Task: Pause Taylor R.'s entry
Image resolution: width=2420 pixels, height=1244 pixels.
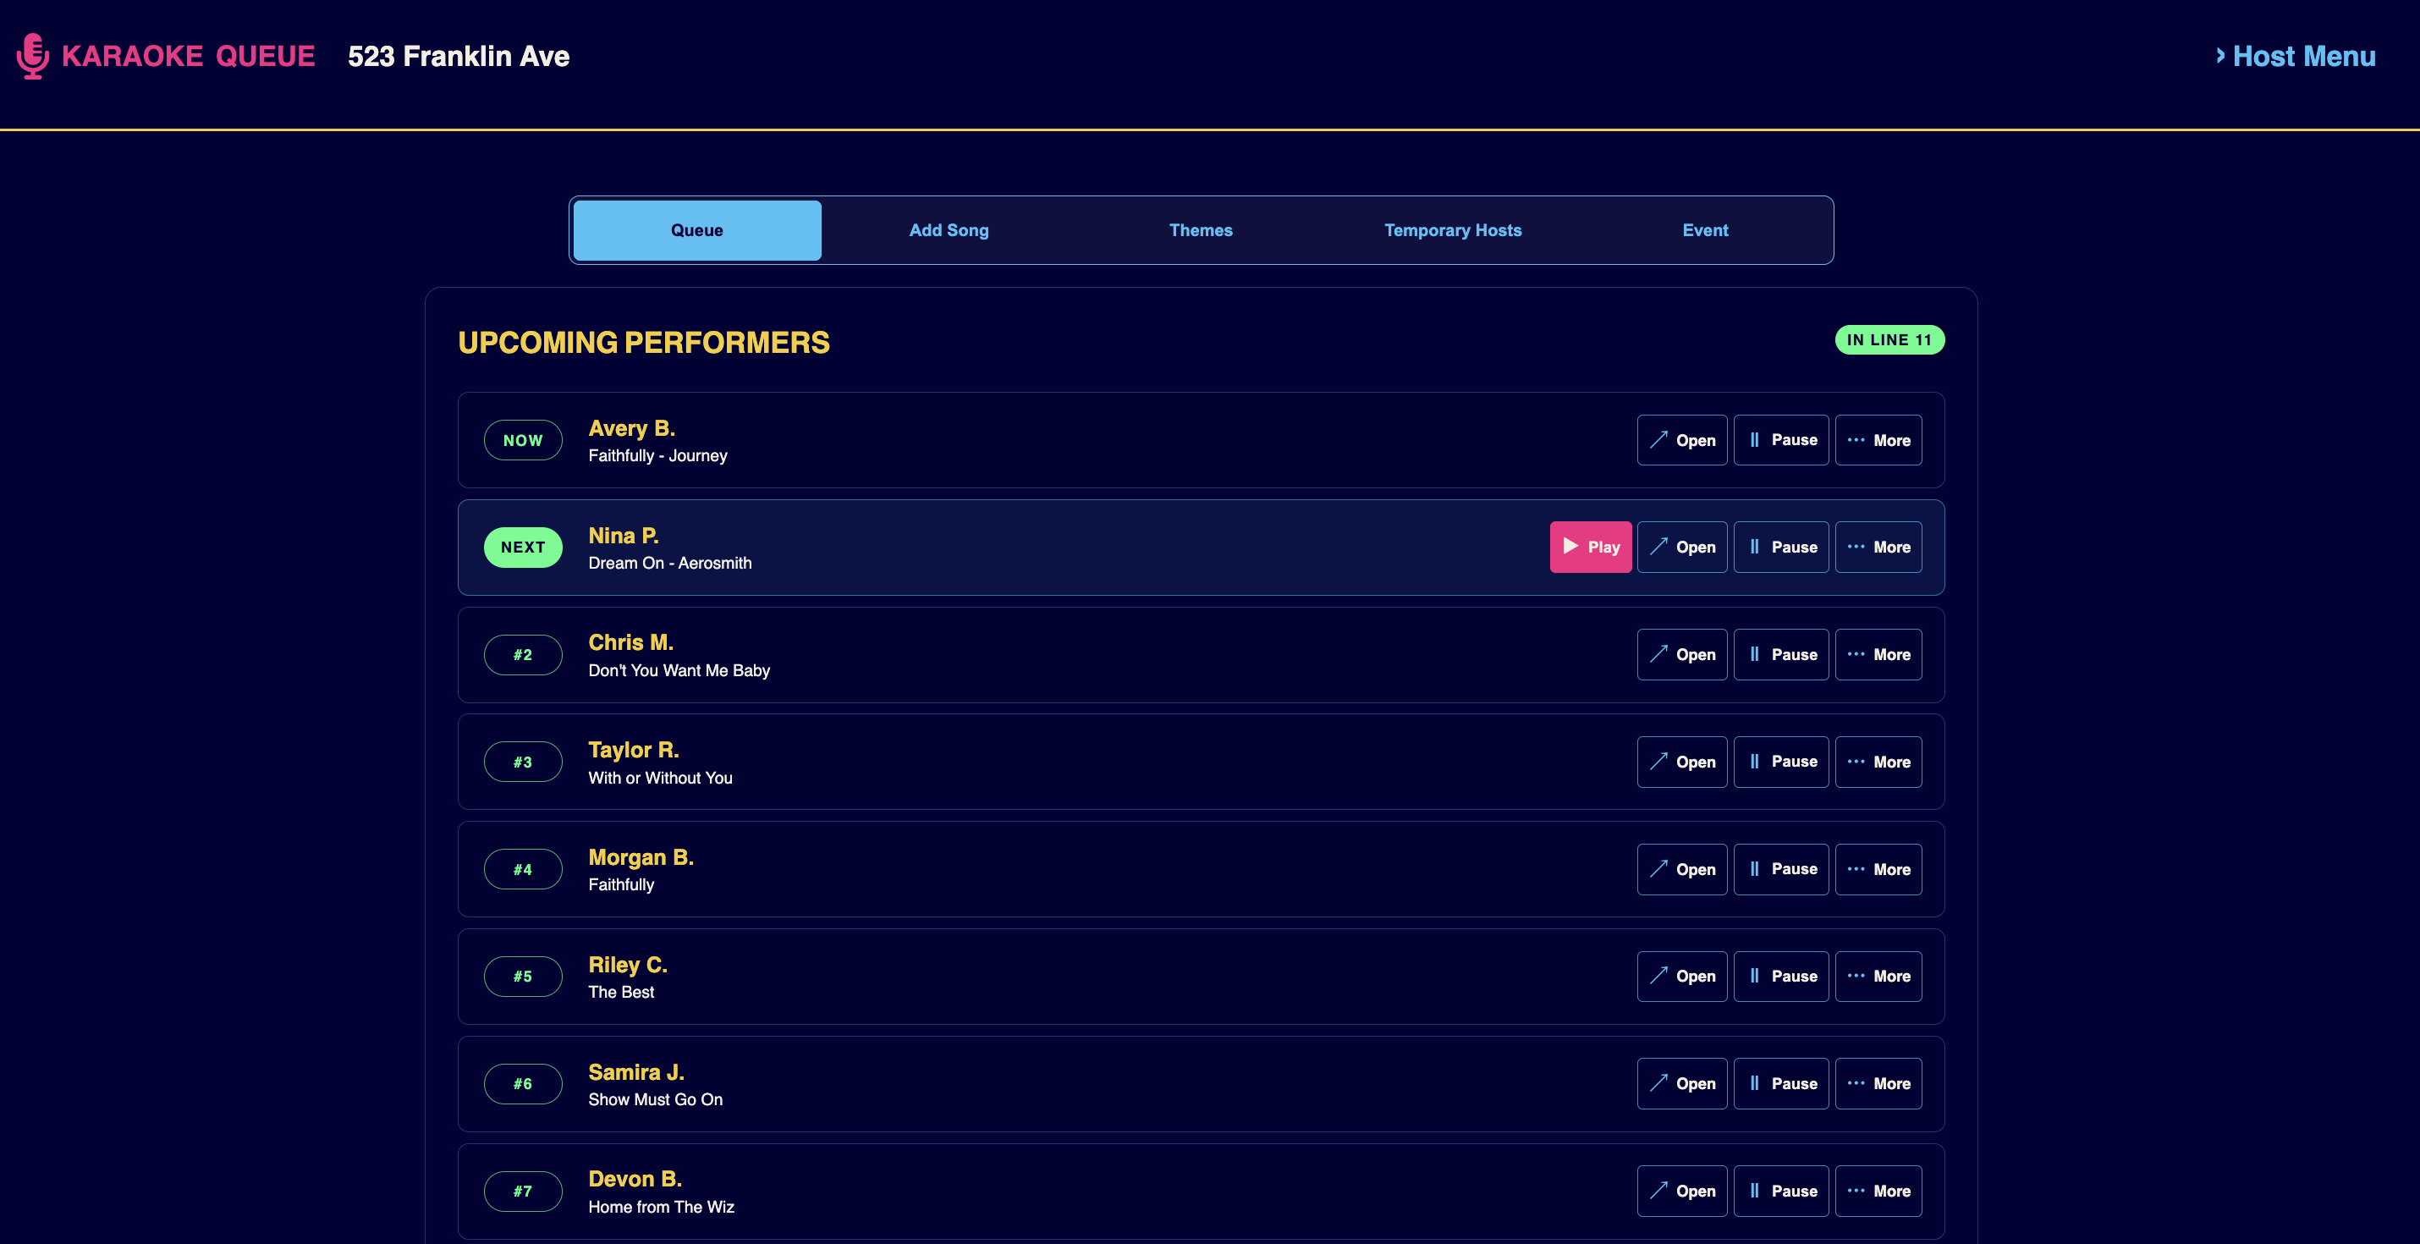Action: tap(1781, 762)
